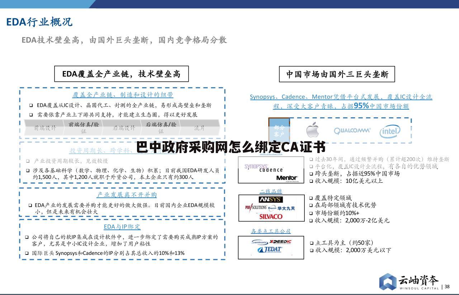
Task: Click the heading box 中国市场由国外三巨头垄断
Action: (337, 74)
